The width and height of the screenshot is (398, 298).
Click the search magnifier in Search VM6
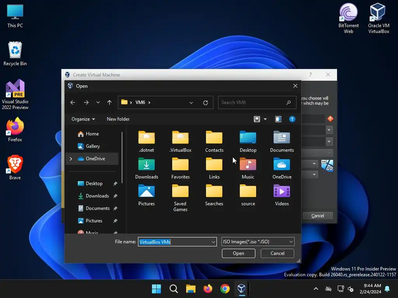[x=289, y=102]
